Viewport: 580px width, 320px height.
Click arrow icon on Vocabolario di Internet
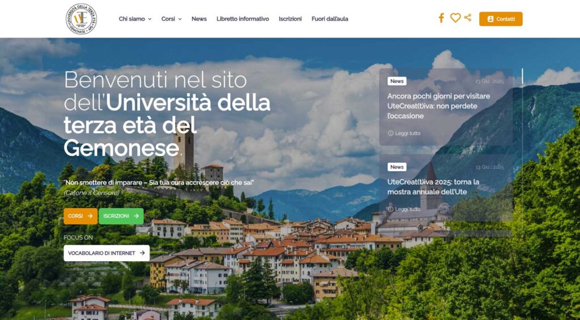click(142, 253)
